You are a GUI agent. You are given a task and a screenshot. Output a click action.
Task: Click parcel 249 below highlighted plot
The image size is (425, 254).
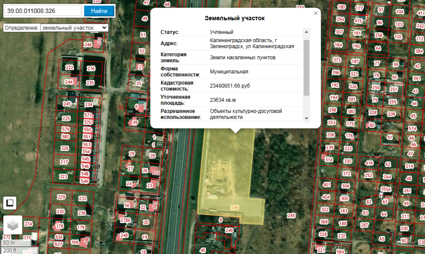click(x=229, y=231)
